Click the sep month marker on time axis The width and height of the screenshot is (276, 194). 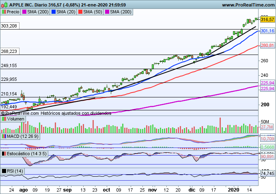click(67, 190)
